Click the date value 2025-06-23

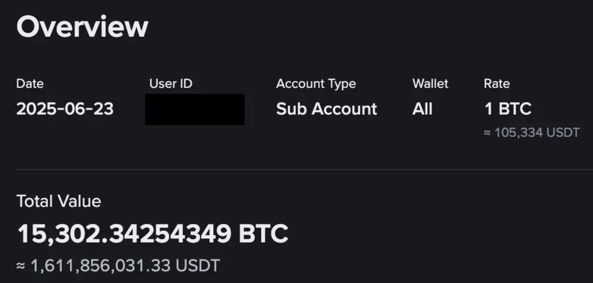click(65, 109)
